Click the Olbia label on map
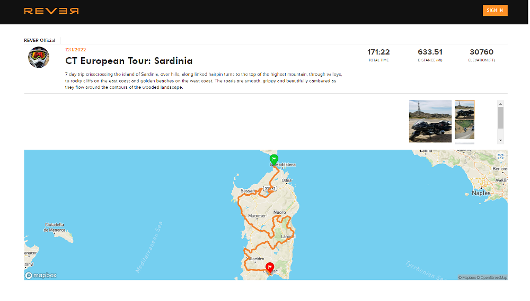The image size is (530, 301). pos(287,180)
